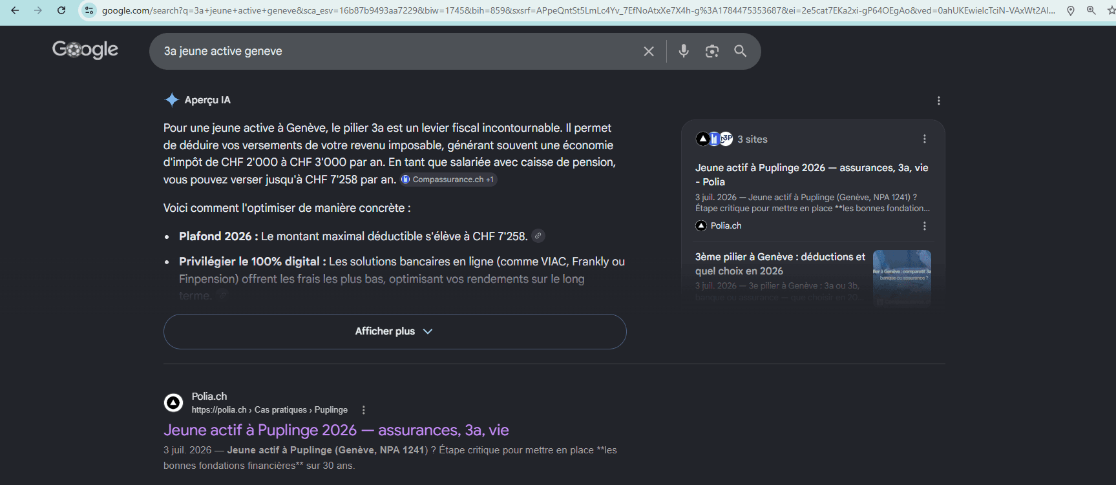Click the link icon after Plafond 2026 bullet

[x=538, y=236]
